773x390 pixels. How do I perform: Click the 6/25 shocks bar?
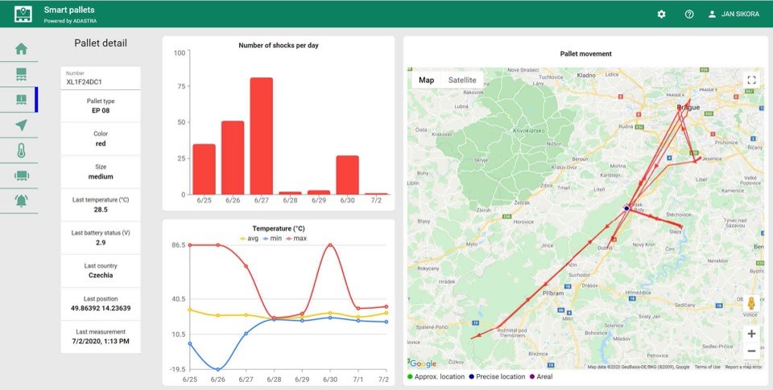(x=204, y=170)
